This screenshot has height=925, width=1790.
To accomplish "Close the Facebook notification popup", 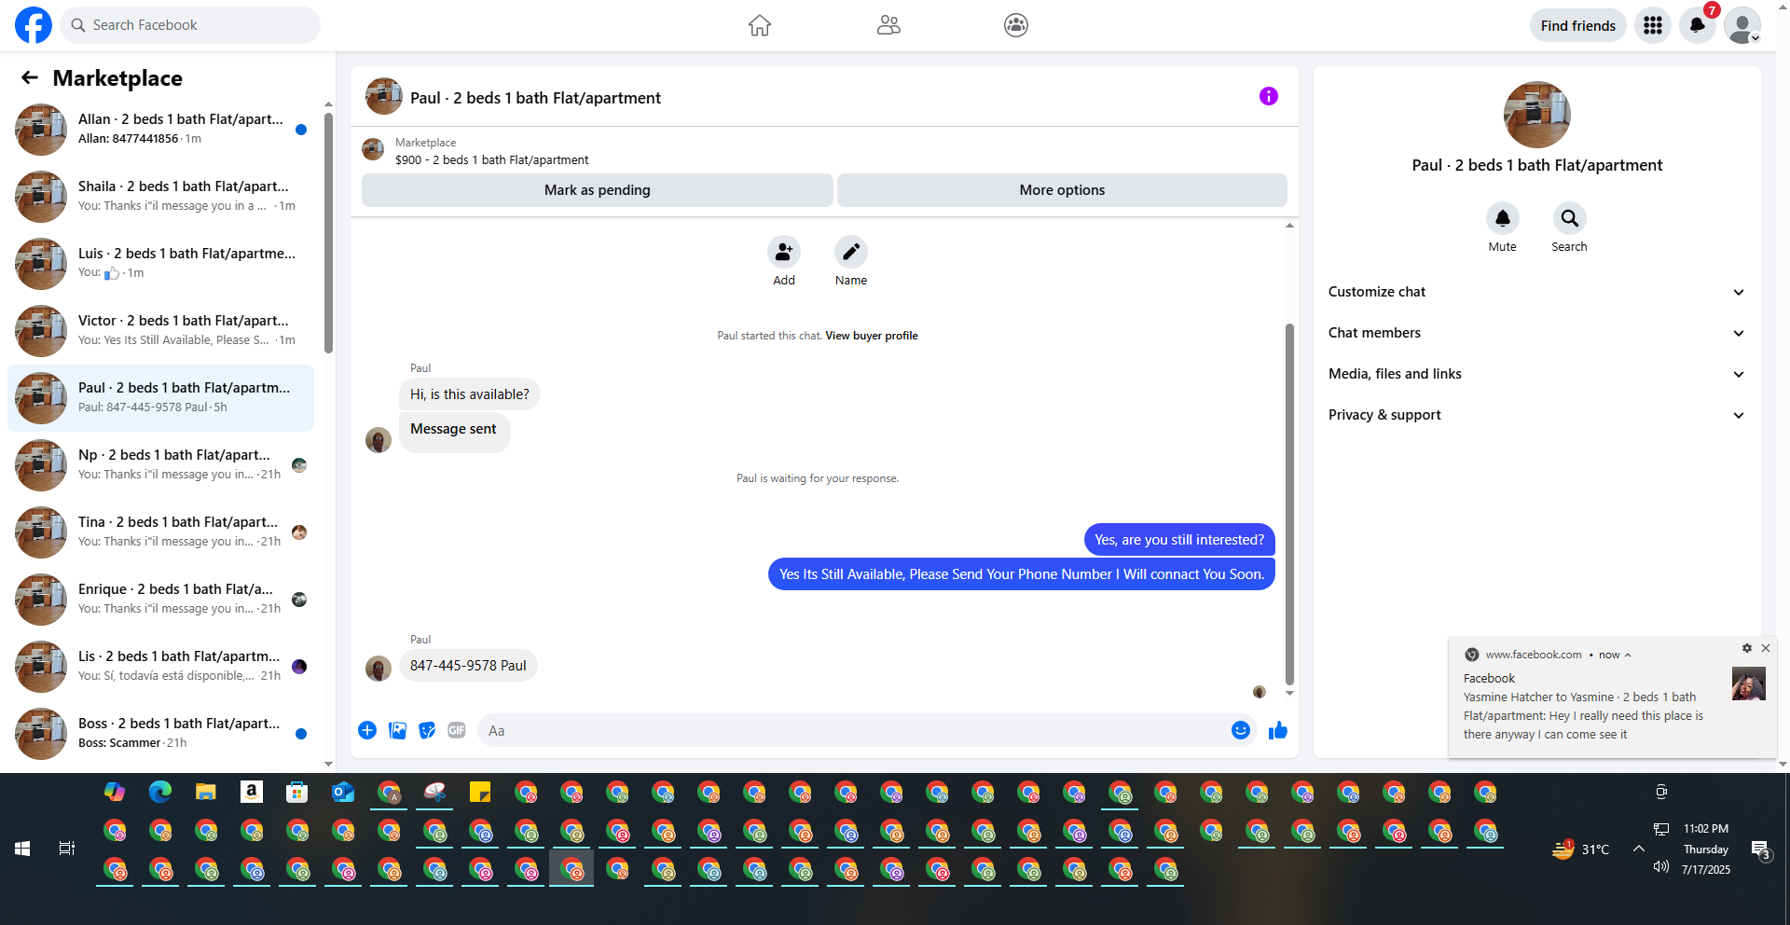I will click(1766, 648).
